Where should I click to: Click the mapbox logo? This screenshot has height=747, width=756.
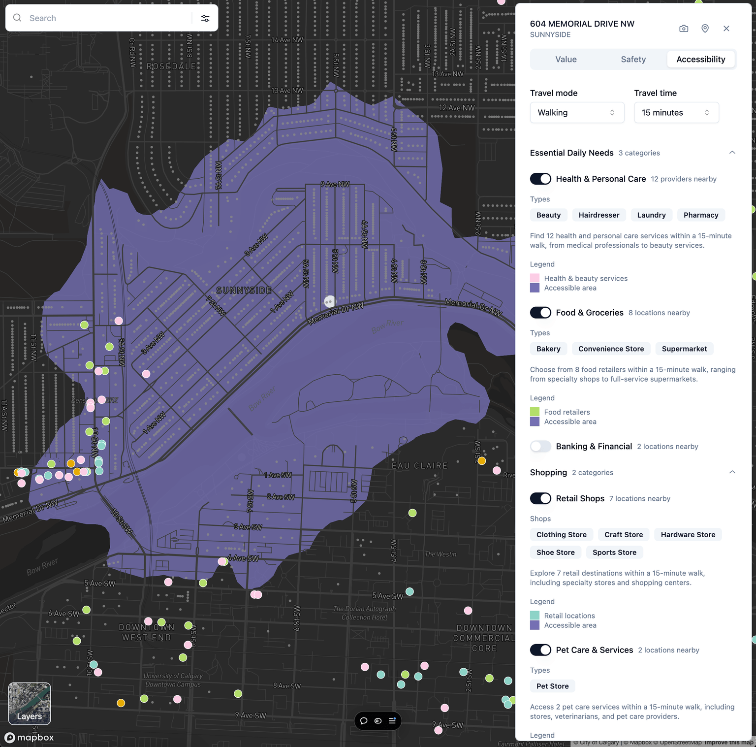[x=29, y=737]
